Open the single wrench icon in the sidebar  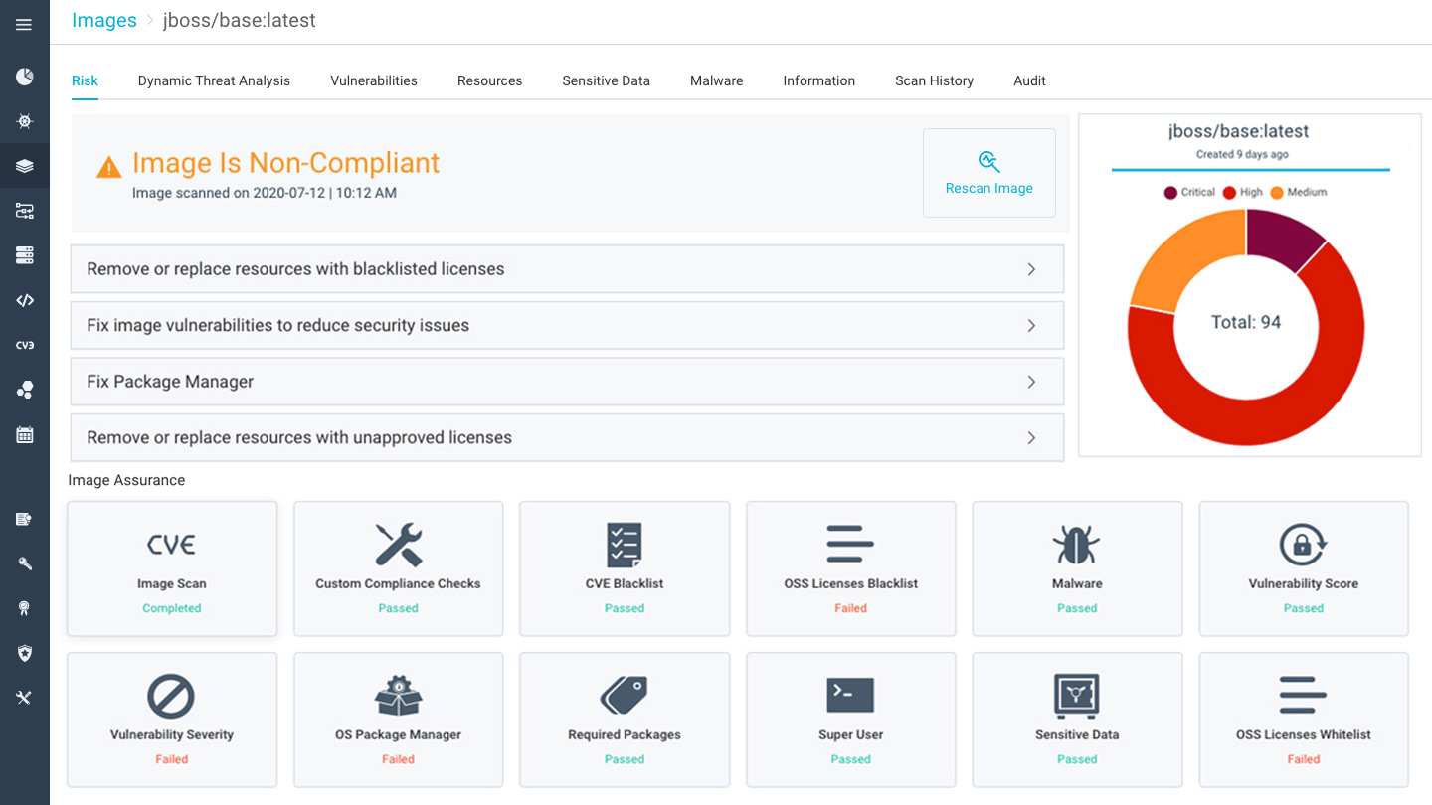[24, 563]
